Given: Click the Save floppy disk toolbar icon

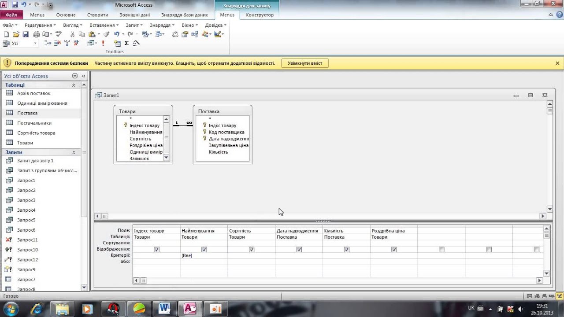Looking at the screenshot, I should pos(26,34).
